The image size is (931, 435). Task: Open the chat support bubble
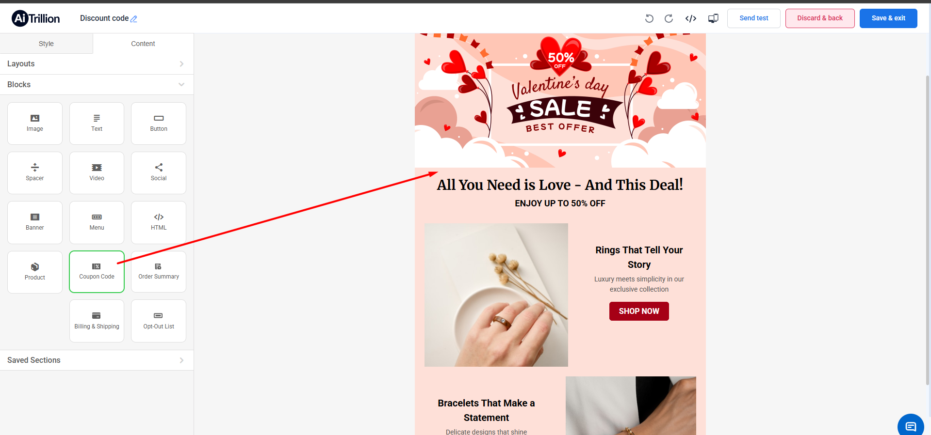pos(911,426)
